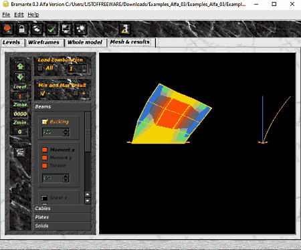Click the Beams panel scrollbar down arrow

click(88, 201)
